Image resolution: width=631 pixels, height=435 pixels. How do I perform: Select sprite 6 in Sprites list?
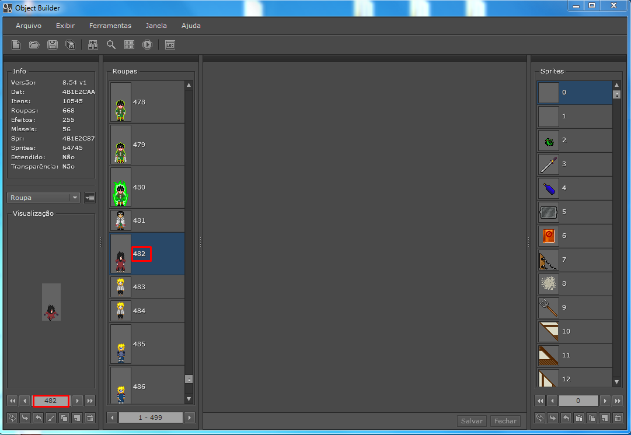(x=574, y=236)
